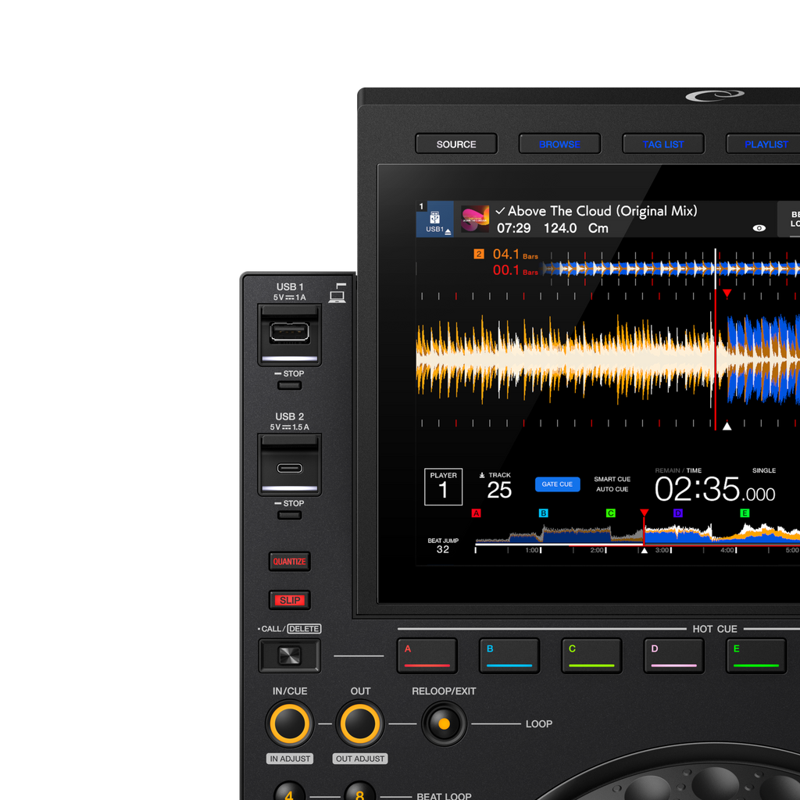Screen dimensions: 800x800
Task: Push the 4 beat loop button
Action: [289, 791]
